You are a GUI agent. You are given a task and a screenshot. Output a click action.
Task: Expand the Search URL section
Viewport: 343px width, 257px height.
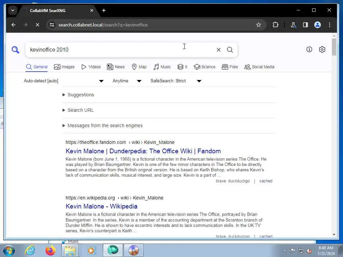click(78, 110)
